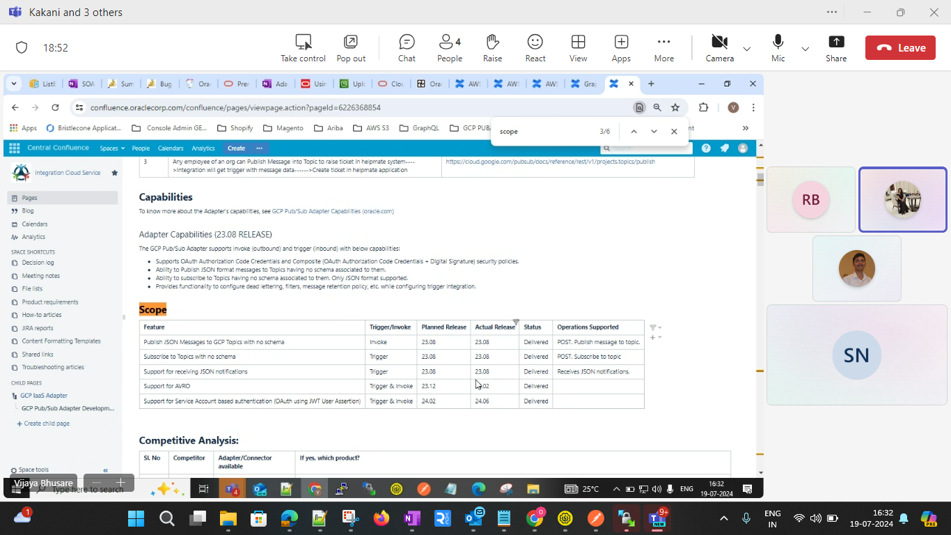The height and width of the screenshot is (535, 951).
Task: Open the Teams meeting Chat panel
Action: [x=407, y=48]
